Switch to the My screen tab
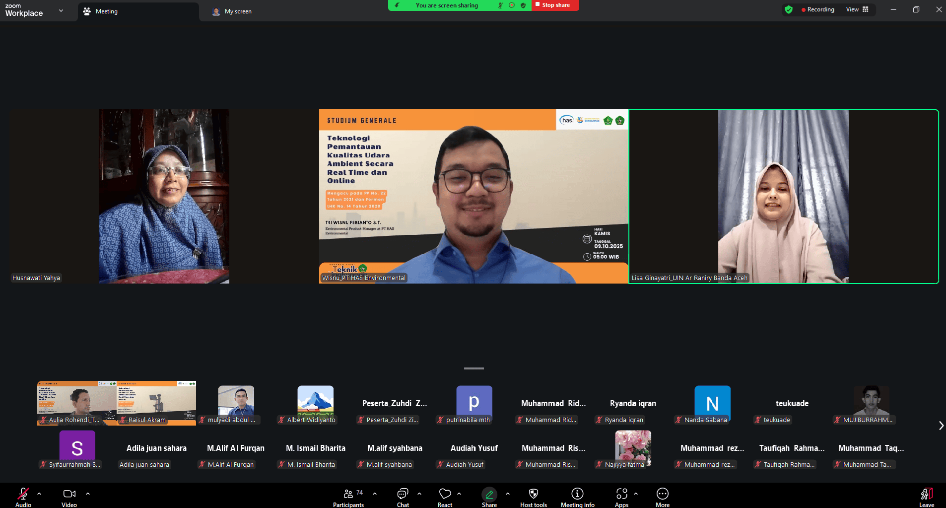This screenshot has width=946, height=508. [238, 11]
